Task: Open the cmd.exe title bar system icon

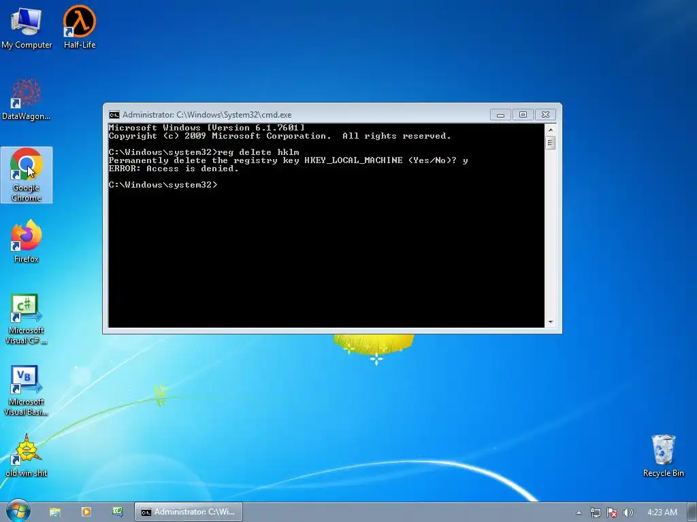Action: pyautogui.click(x=114, y=115)
